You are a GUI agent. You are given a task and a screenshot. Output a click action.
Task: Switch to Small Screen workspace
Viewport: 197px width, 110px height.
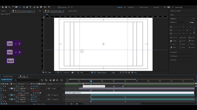click(144, 7)
